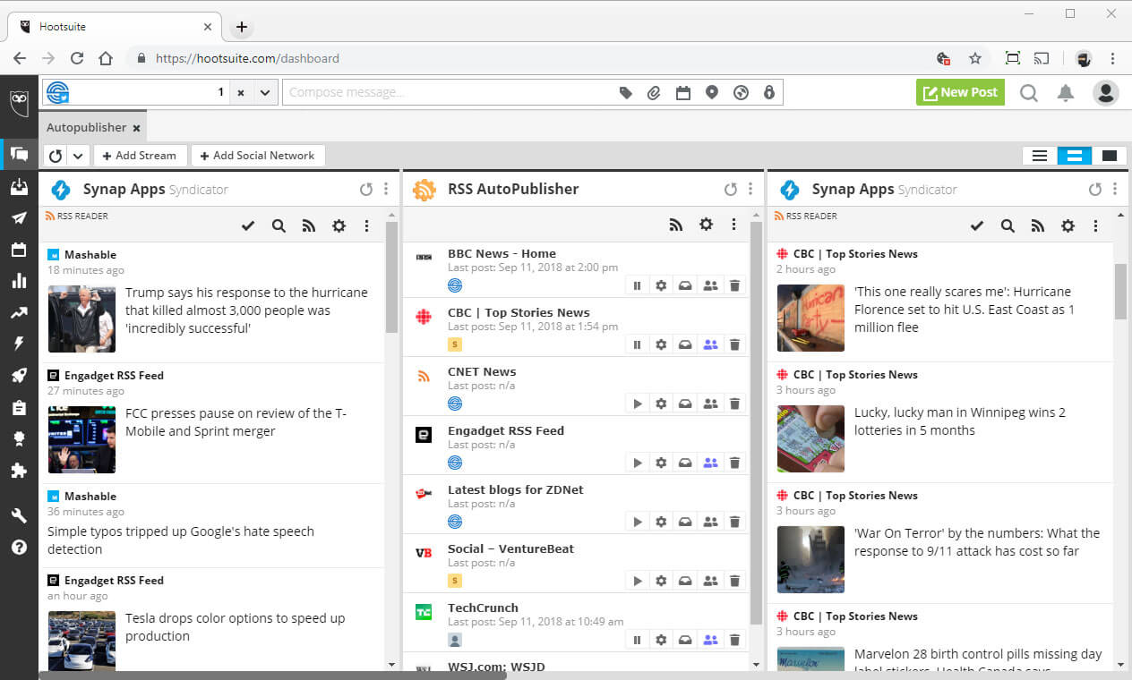Click the New Post button
This screenshot has width=1132, height=680.
pyautogui.click(x=960, y=92)
